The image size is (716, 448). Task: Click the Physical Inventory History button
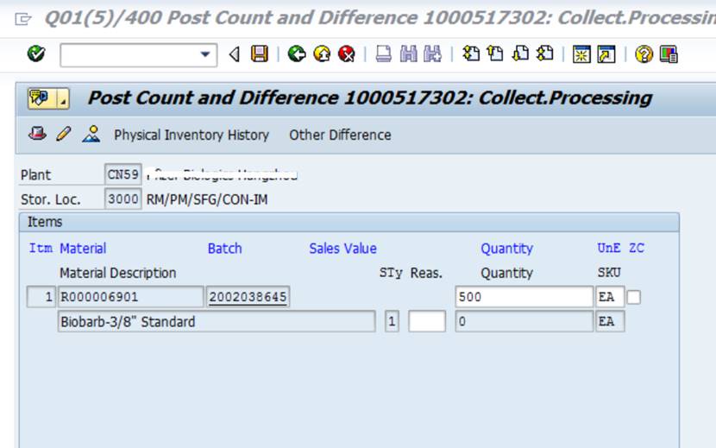[x=192, y=135]
